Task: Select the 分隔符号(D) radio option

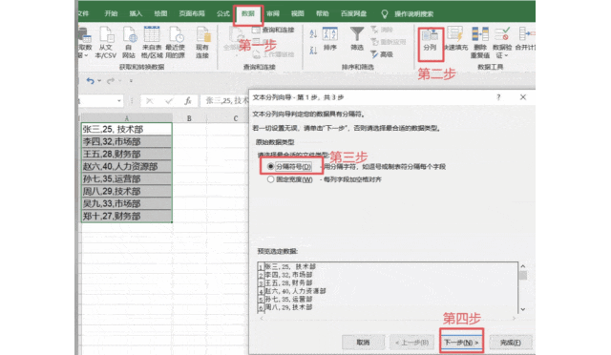Action: tap(270, 166)
